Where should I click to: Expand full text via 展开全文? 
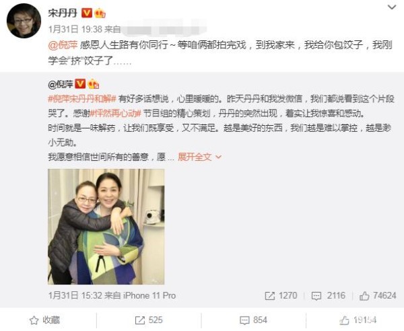[x=199, y=157]
